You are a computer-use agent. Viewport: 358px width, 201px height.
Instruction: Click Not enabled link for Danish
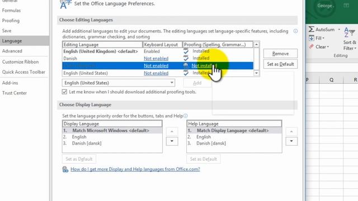tap(156, 59)
